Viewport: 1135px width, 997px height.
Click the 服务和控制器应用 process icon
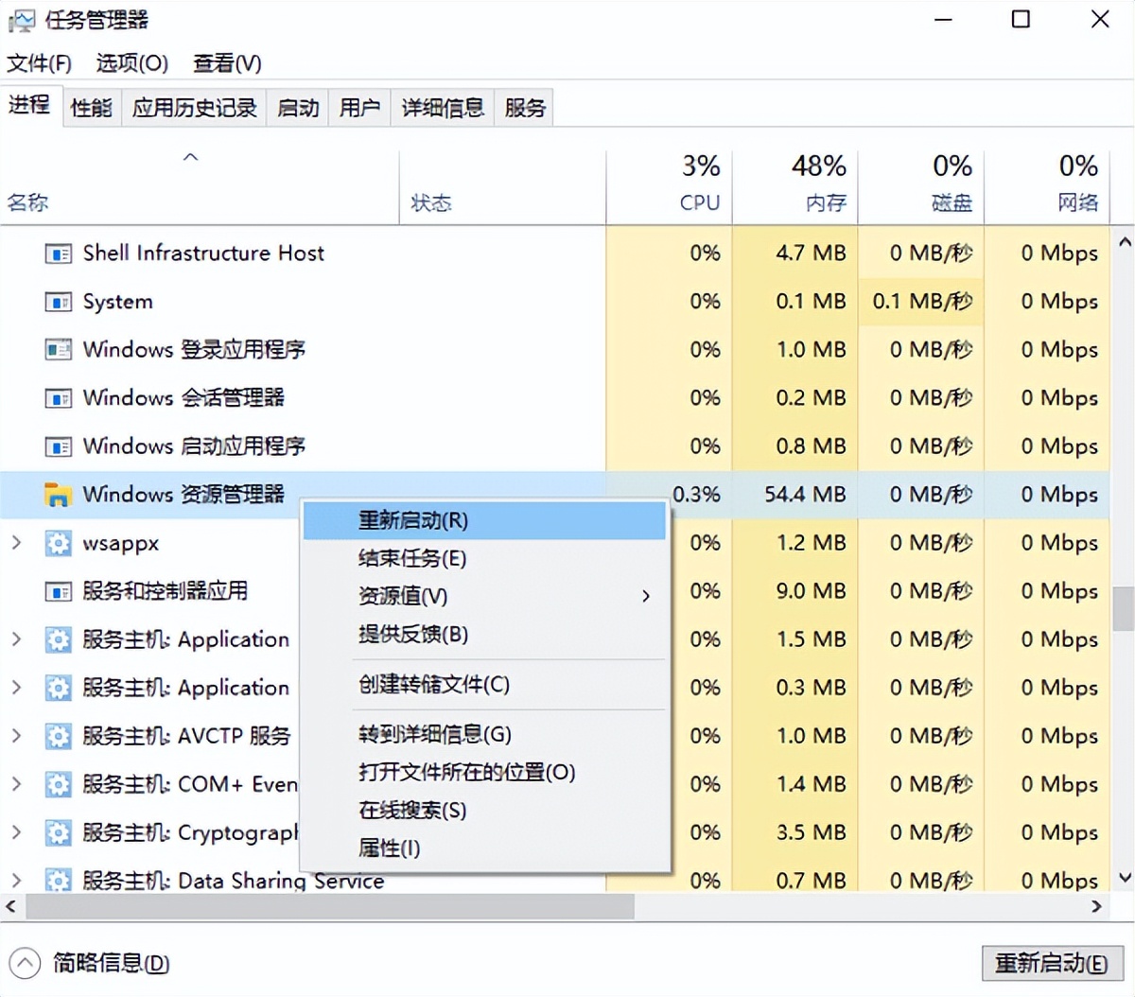(x=59, y=591)
